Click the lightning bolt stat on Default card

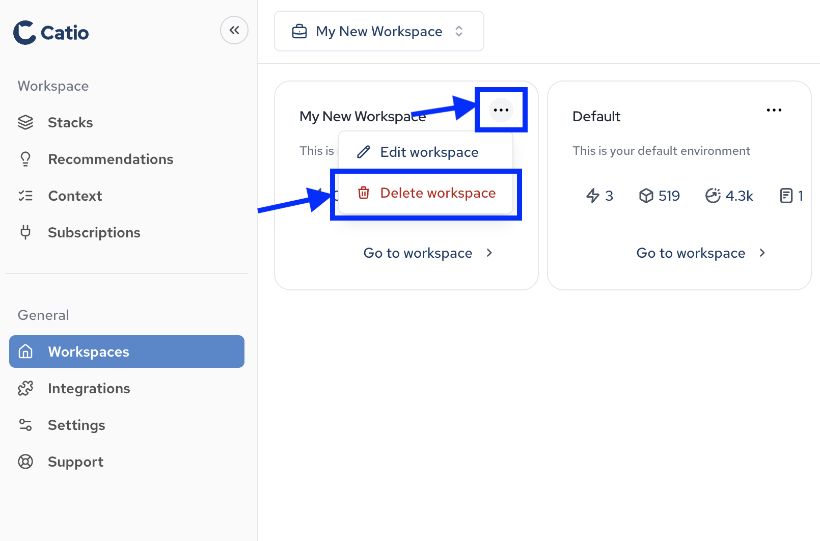point(599,195)
